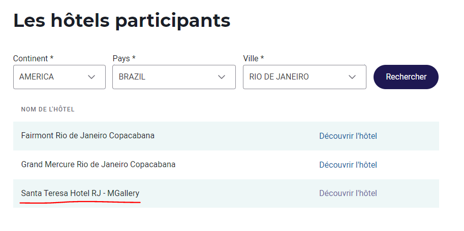Click the chevron arrow in Continent dropdown
Image resolution: width=464 pixels, height=231 pixels.
pos(91,77)
